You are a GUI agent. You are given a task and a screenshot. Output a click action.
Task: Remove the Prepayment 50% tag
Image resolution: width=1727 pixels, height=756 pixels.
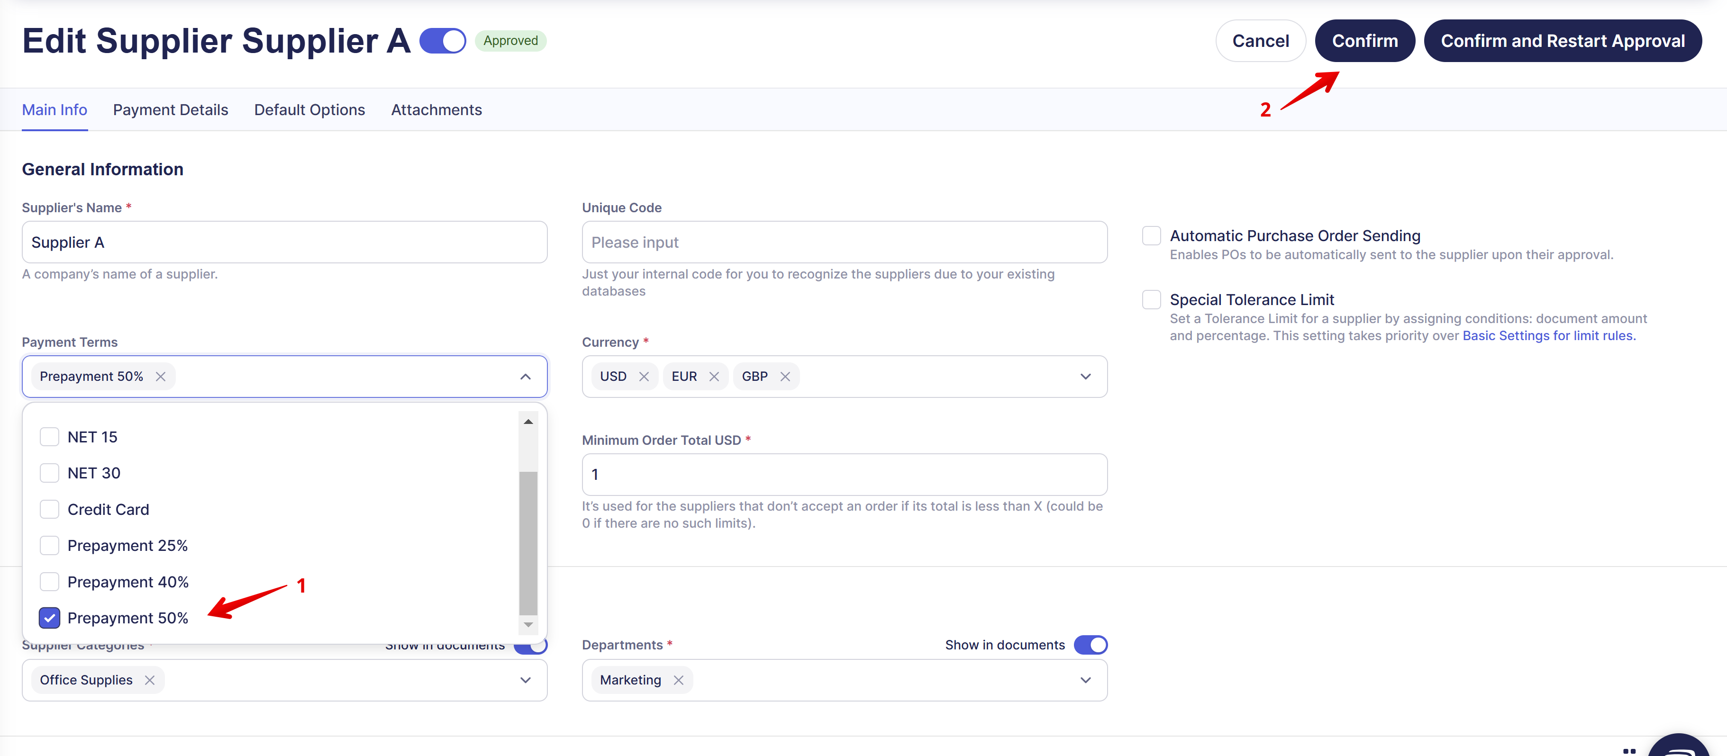(x=160, y=377)
